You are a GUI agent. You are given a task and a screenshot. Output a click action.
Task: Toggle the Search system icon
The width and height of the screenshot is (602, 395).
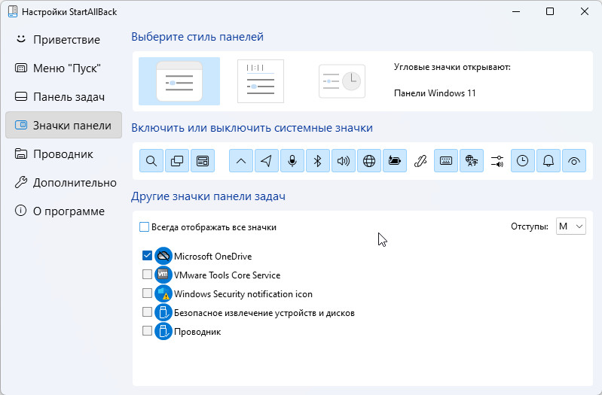(151, 160)
